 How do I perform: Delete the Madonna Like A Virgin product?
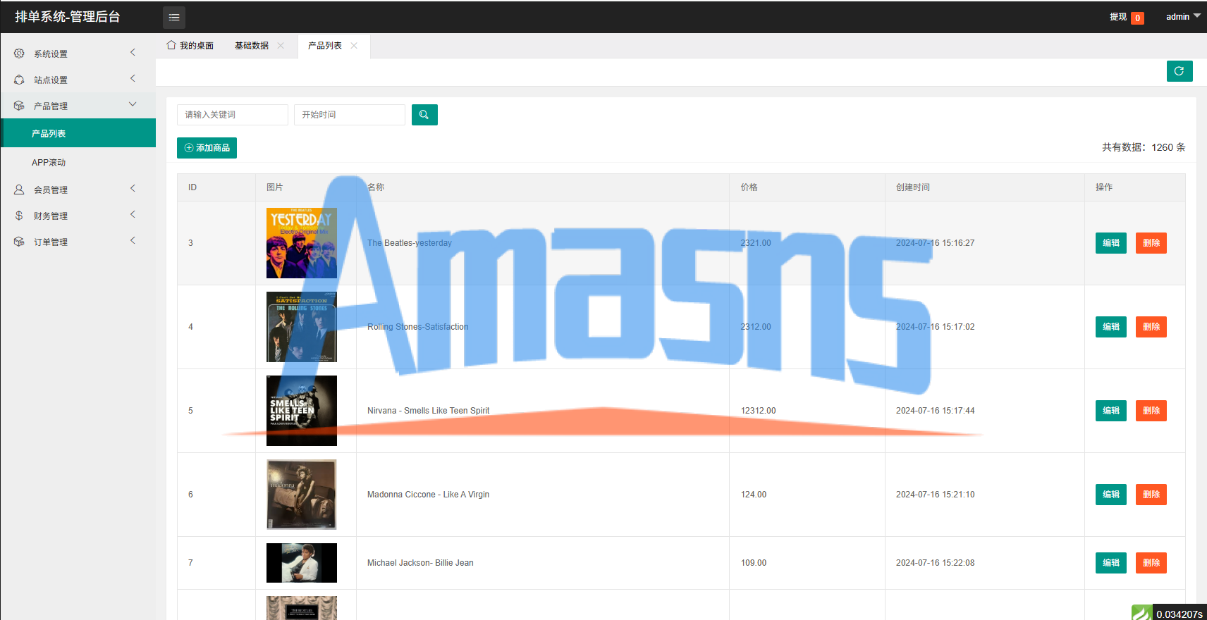pyautogui.click(x=1151, y=495)
